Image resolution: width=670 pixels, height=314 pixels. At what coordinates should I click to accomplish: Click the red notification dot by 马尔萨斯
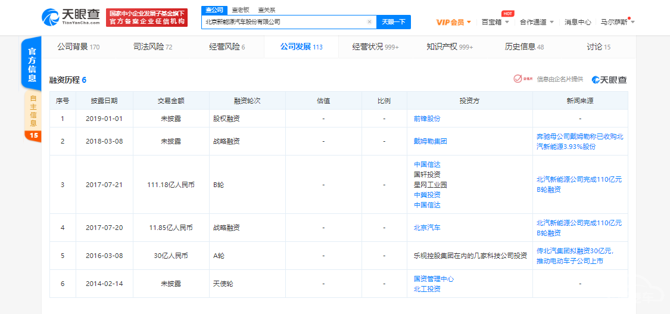(x=630, y=18)
